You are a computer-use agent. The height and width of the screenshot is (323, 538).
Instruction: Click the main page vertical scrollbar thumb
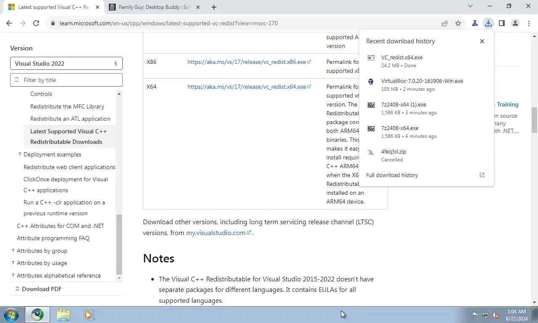(x=534, y=120)
